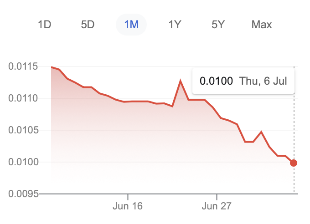Click the highest spike peak on chart
This screenshot has height=224, width=310.
pyautogui.click(x=181, y=81)
